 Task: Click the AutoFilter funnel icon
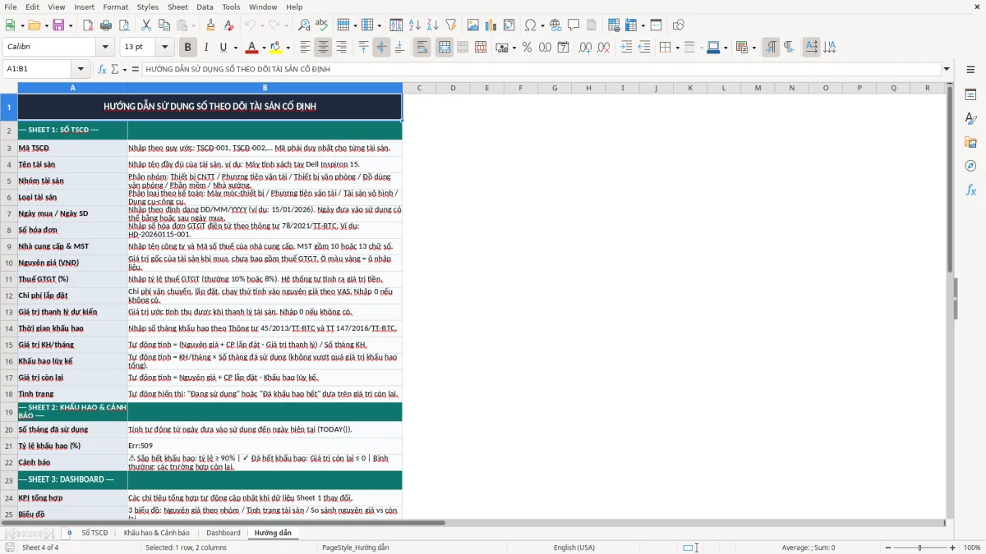tap(451, 25)
